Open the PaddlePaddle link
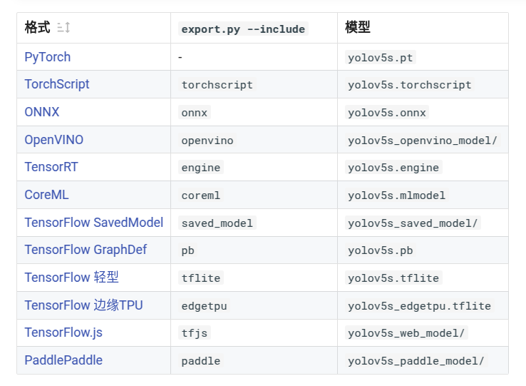Viewport: 526px width, 386px height. [63, 360]
